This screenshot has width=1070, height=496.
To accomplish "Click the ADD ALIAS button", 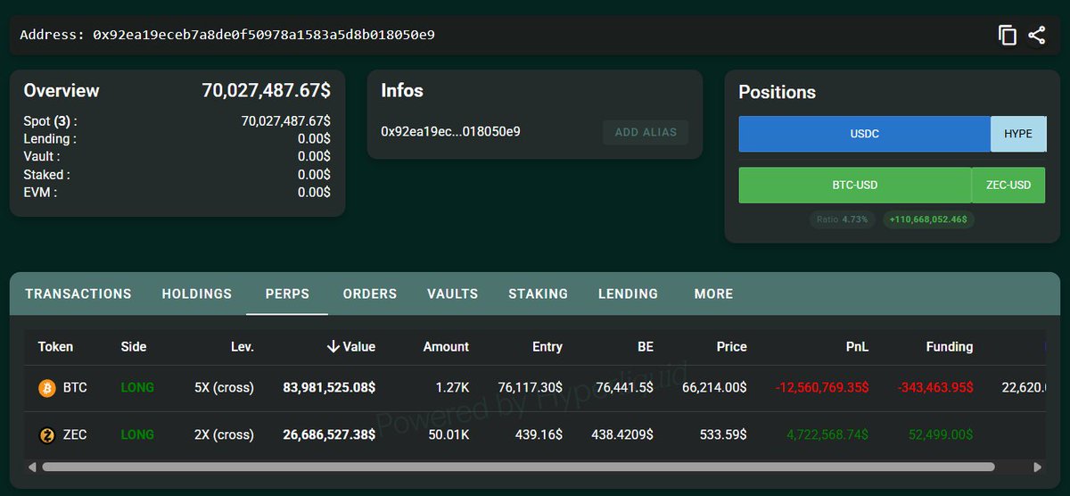I will pos(646,132).
